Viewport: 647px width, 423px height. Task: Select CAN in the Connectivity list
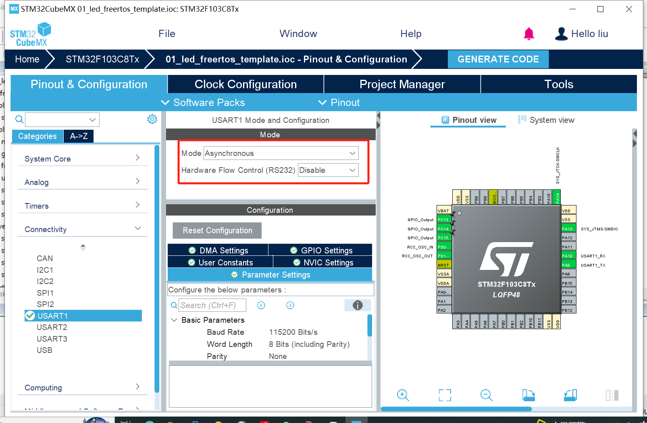[45, 258]
